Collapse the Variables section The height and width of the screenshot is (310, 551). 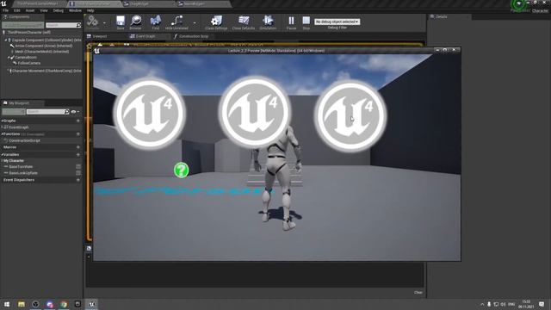tap(2, 154)
